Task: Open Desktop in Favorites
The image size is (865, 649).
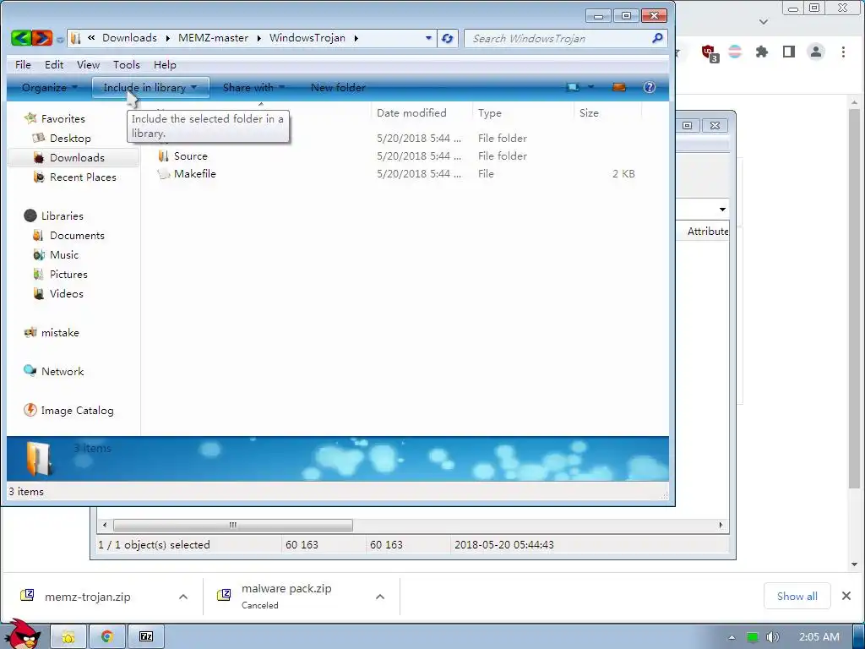Action: (69, 138)
